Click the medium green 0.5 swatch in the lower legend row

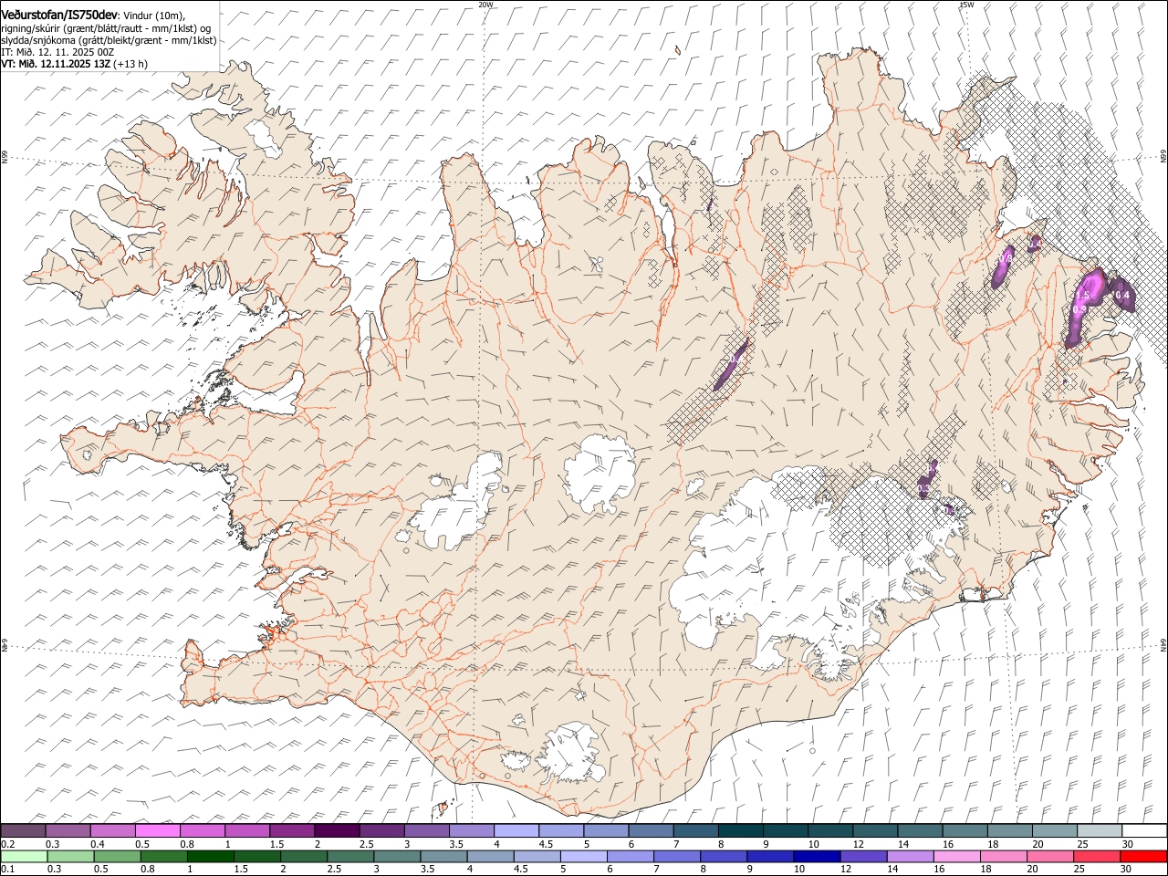117,856
